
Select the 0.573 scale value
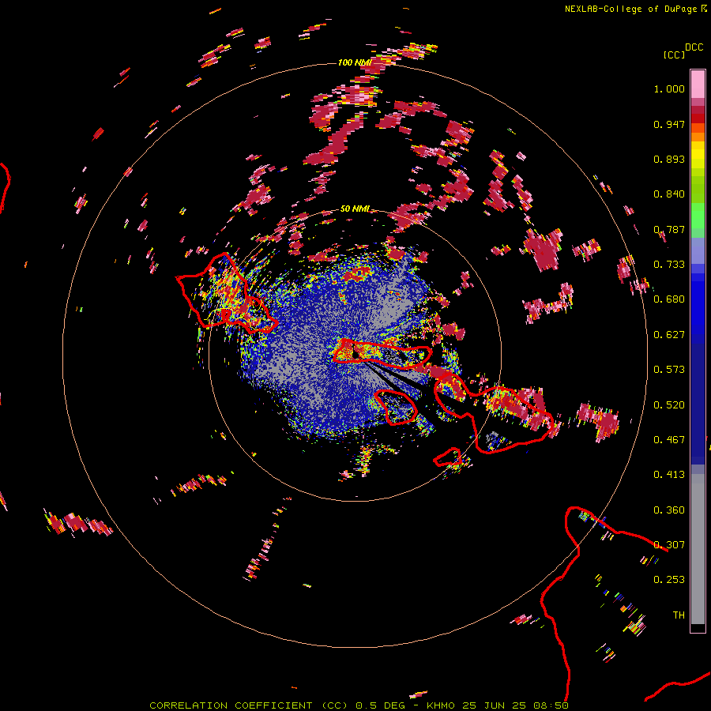pyautogui.click(x=669, y=370)
